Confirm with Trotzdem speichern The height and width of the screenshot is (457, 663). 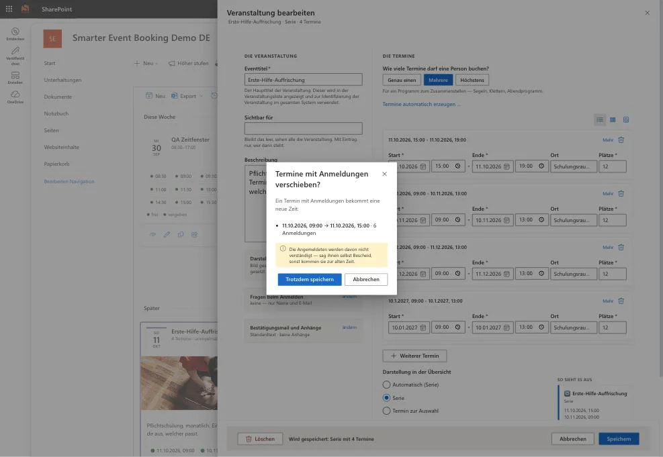310,280
